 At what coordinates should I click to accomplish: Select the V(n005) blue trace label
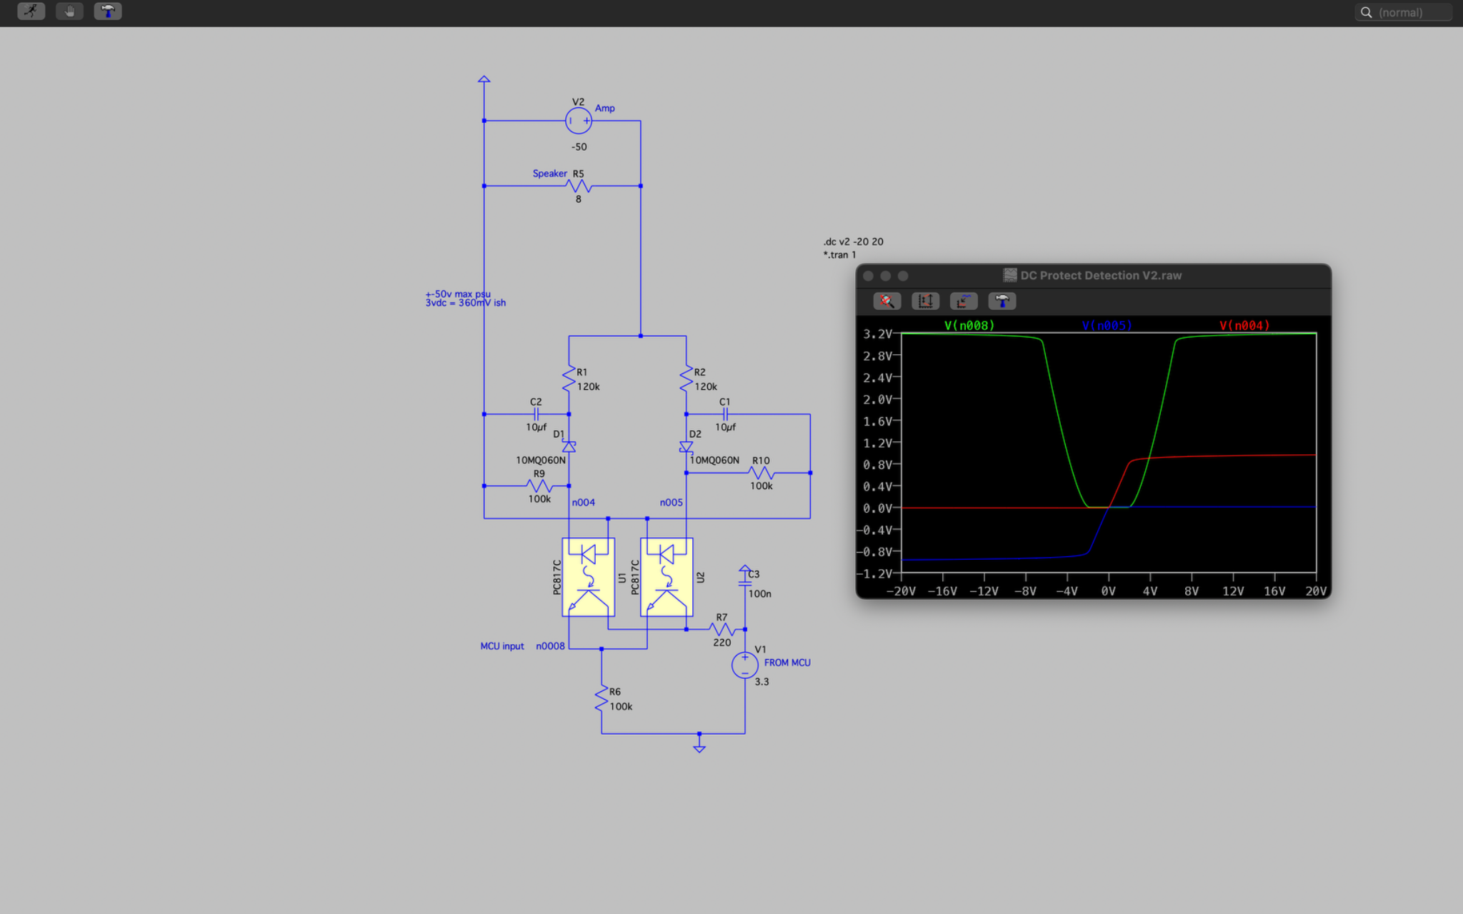(x=1107, y=326)
